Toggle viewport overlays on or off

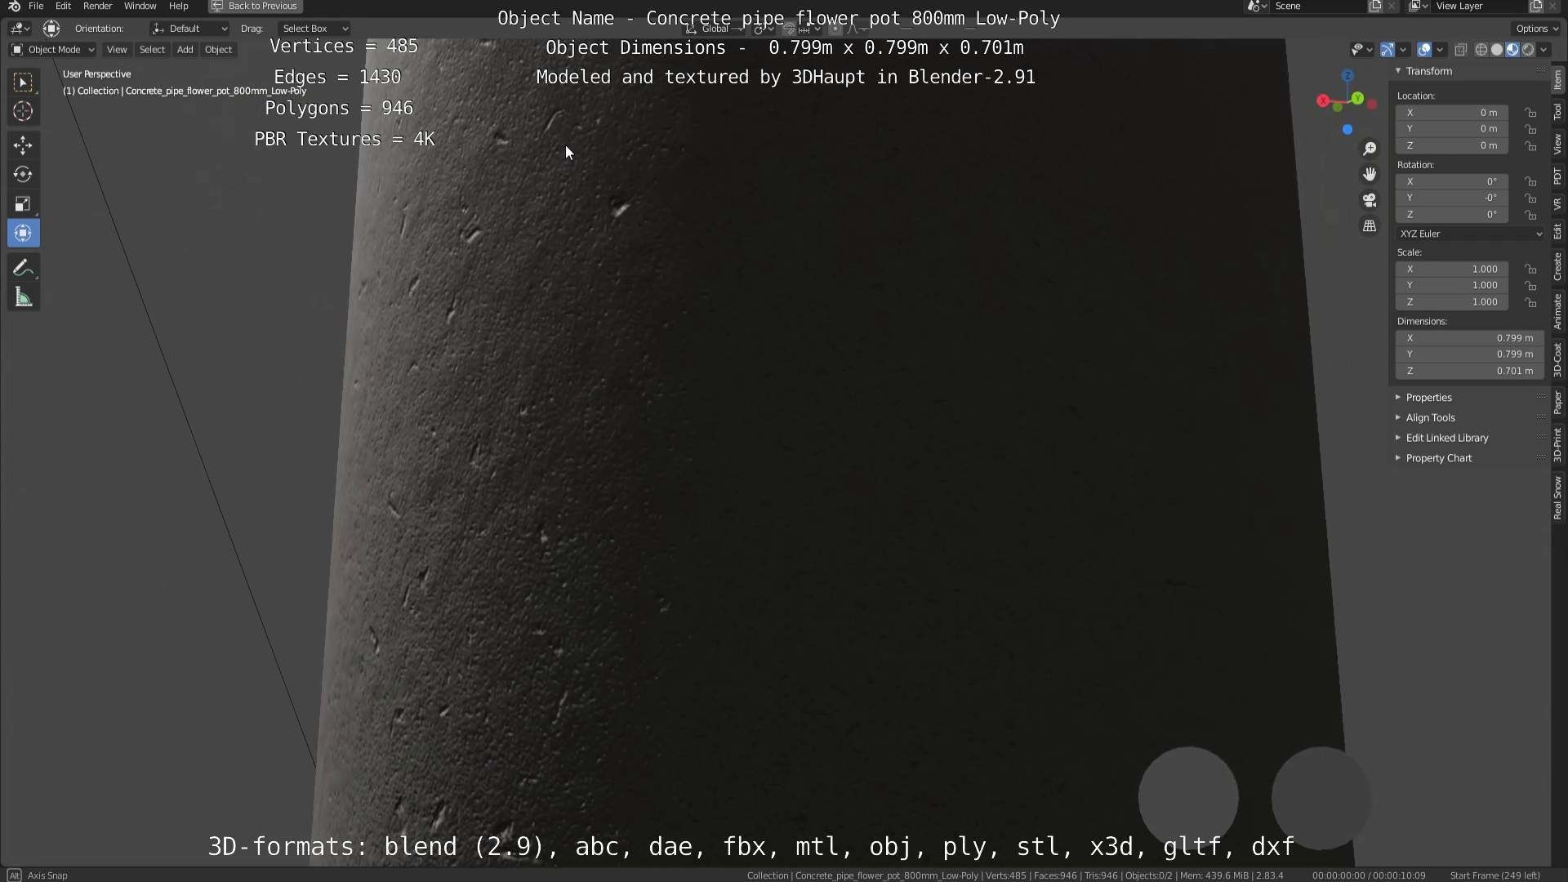pos(1423,50)
